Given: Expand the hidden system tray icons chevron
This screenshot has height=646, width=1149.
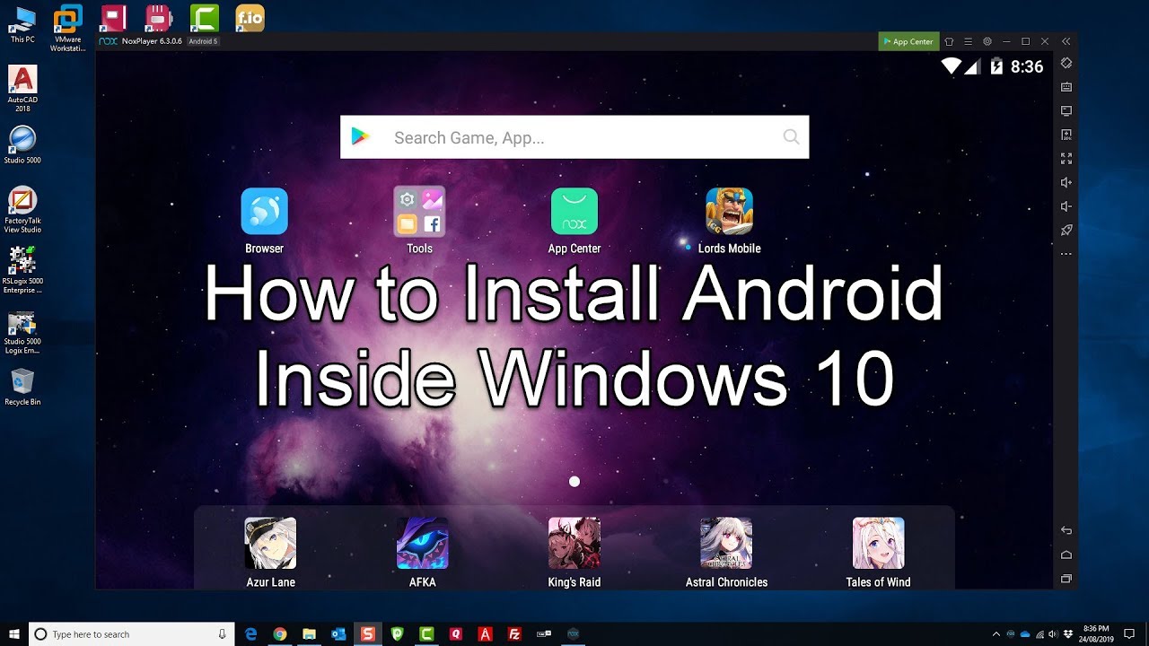Looking at the screenshot, I should pyautogui.click(x=996, y=633).
